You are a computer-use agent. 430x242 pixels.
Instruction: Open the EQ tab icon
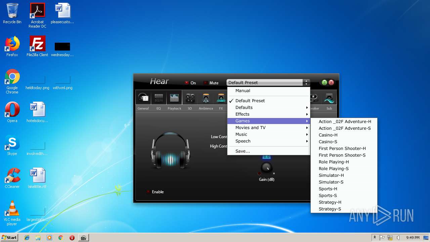click(159, 98)
